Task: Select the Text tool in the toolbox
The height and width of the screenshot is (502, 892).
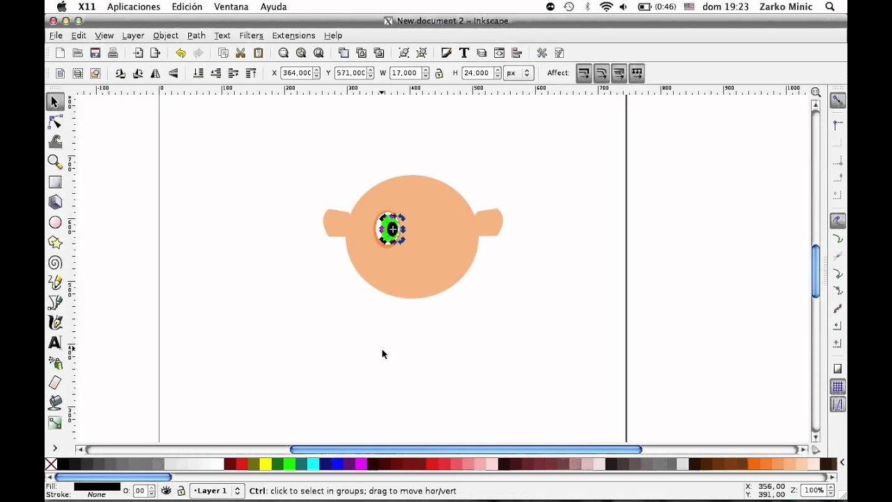Action: (55, 342)
